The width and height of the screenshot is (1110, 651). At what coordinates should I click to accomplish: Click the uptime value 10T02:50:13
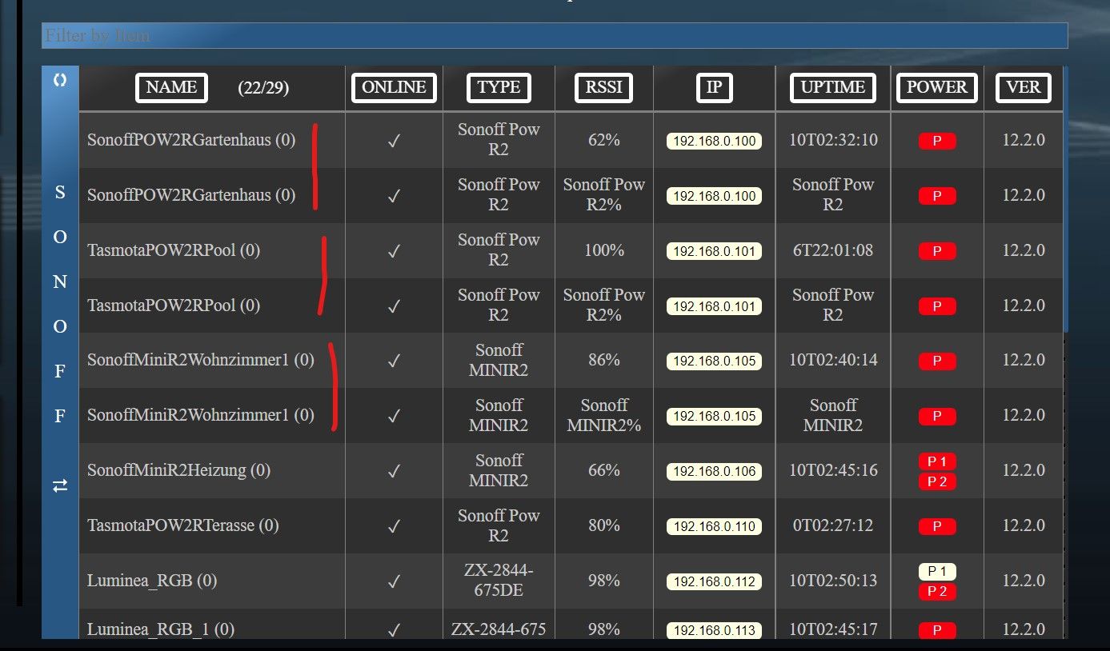[833, 581]
